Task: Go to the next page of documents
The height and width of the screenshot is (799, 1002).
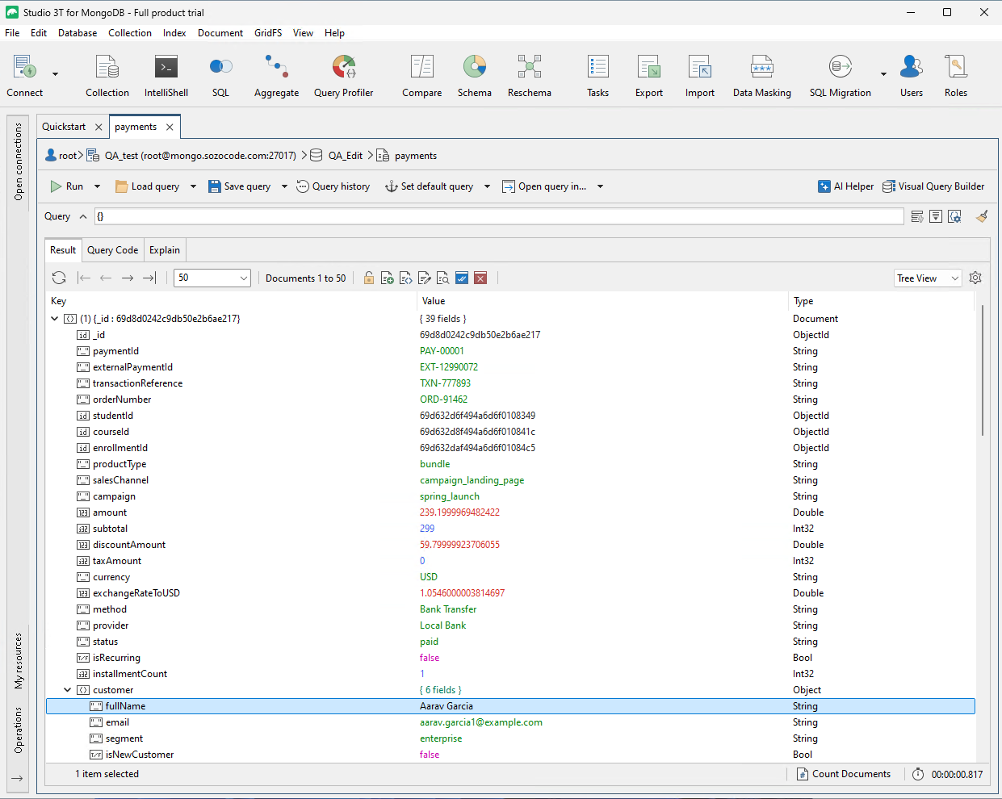Action: click(128, 278)
